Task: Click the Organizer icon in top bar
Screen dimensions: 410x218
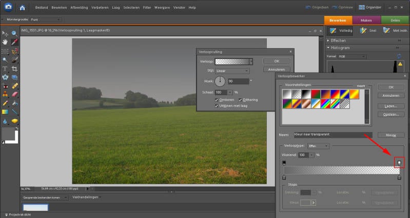Action: (362, 8)
